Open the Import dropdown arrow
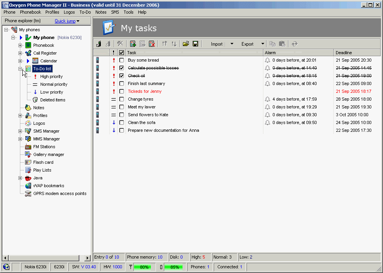 coord(232,44)
